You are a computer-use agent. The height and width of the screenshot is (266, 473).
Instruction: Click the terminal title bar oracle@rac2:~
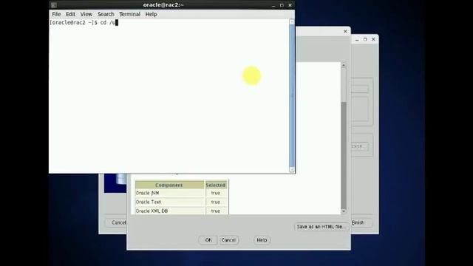click(163, 5)
